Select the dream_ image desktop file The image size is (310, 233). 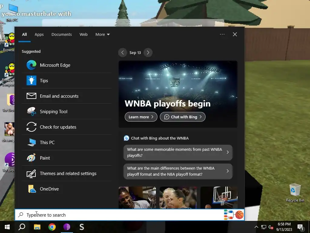point(9,132)
